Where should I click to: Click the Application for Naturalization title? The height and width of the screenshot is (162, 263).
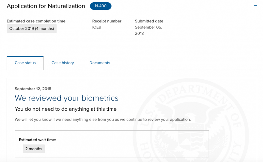coord(46,6)
